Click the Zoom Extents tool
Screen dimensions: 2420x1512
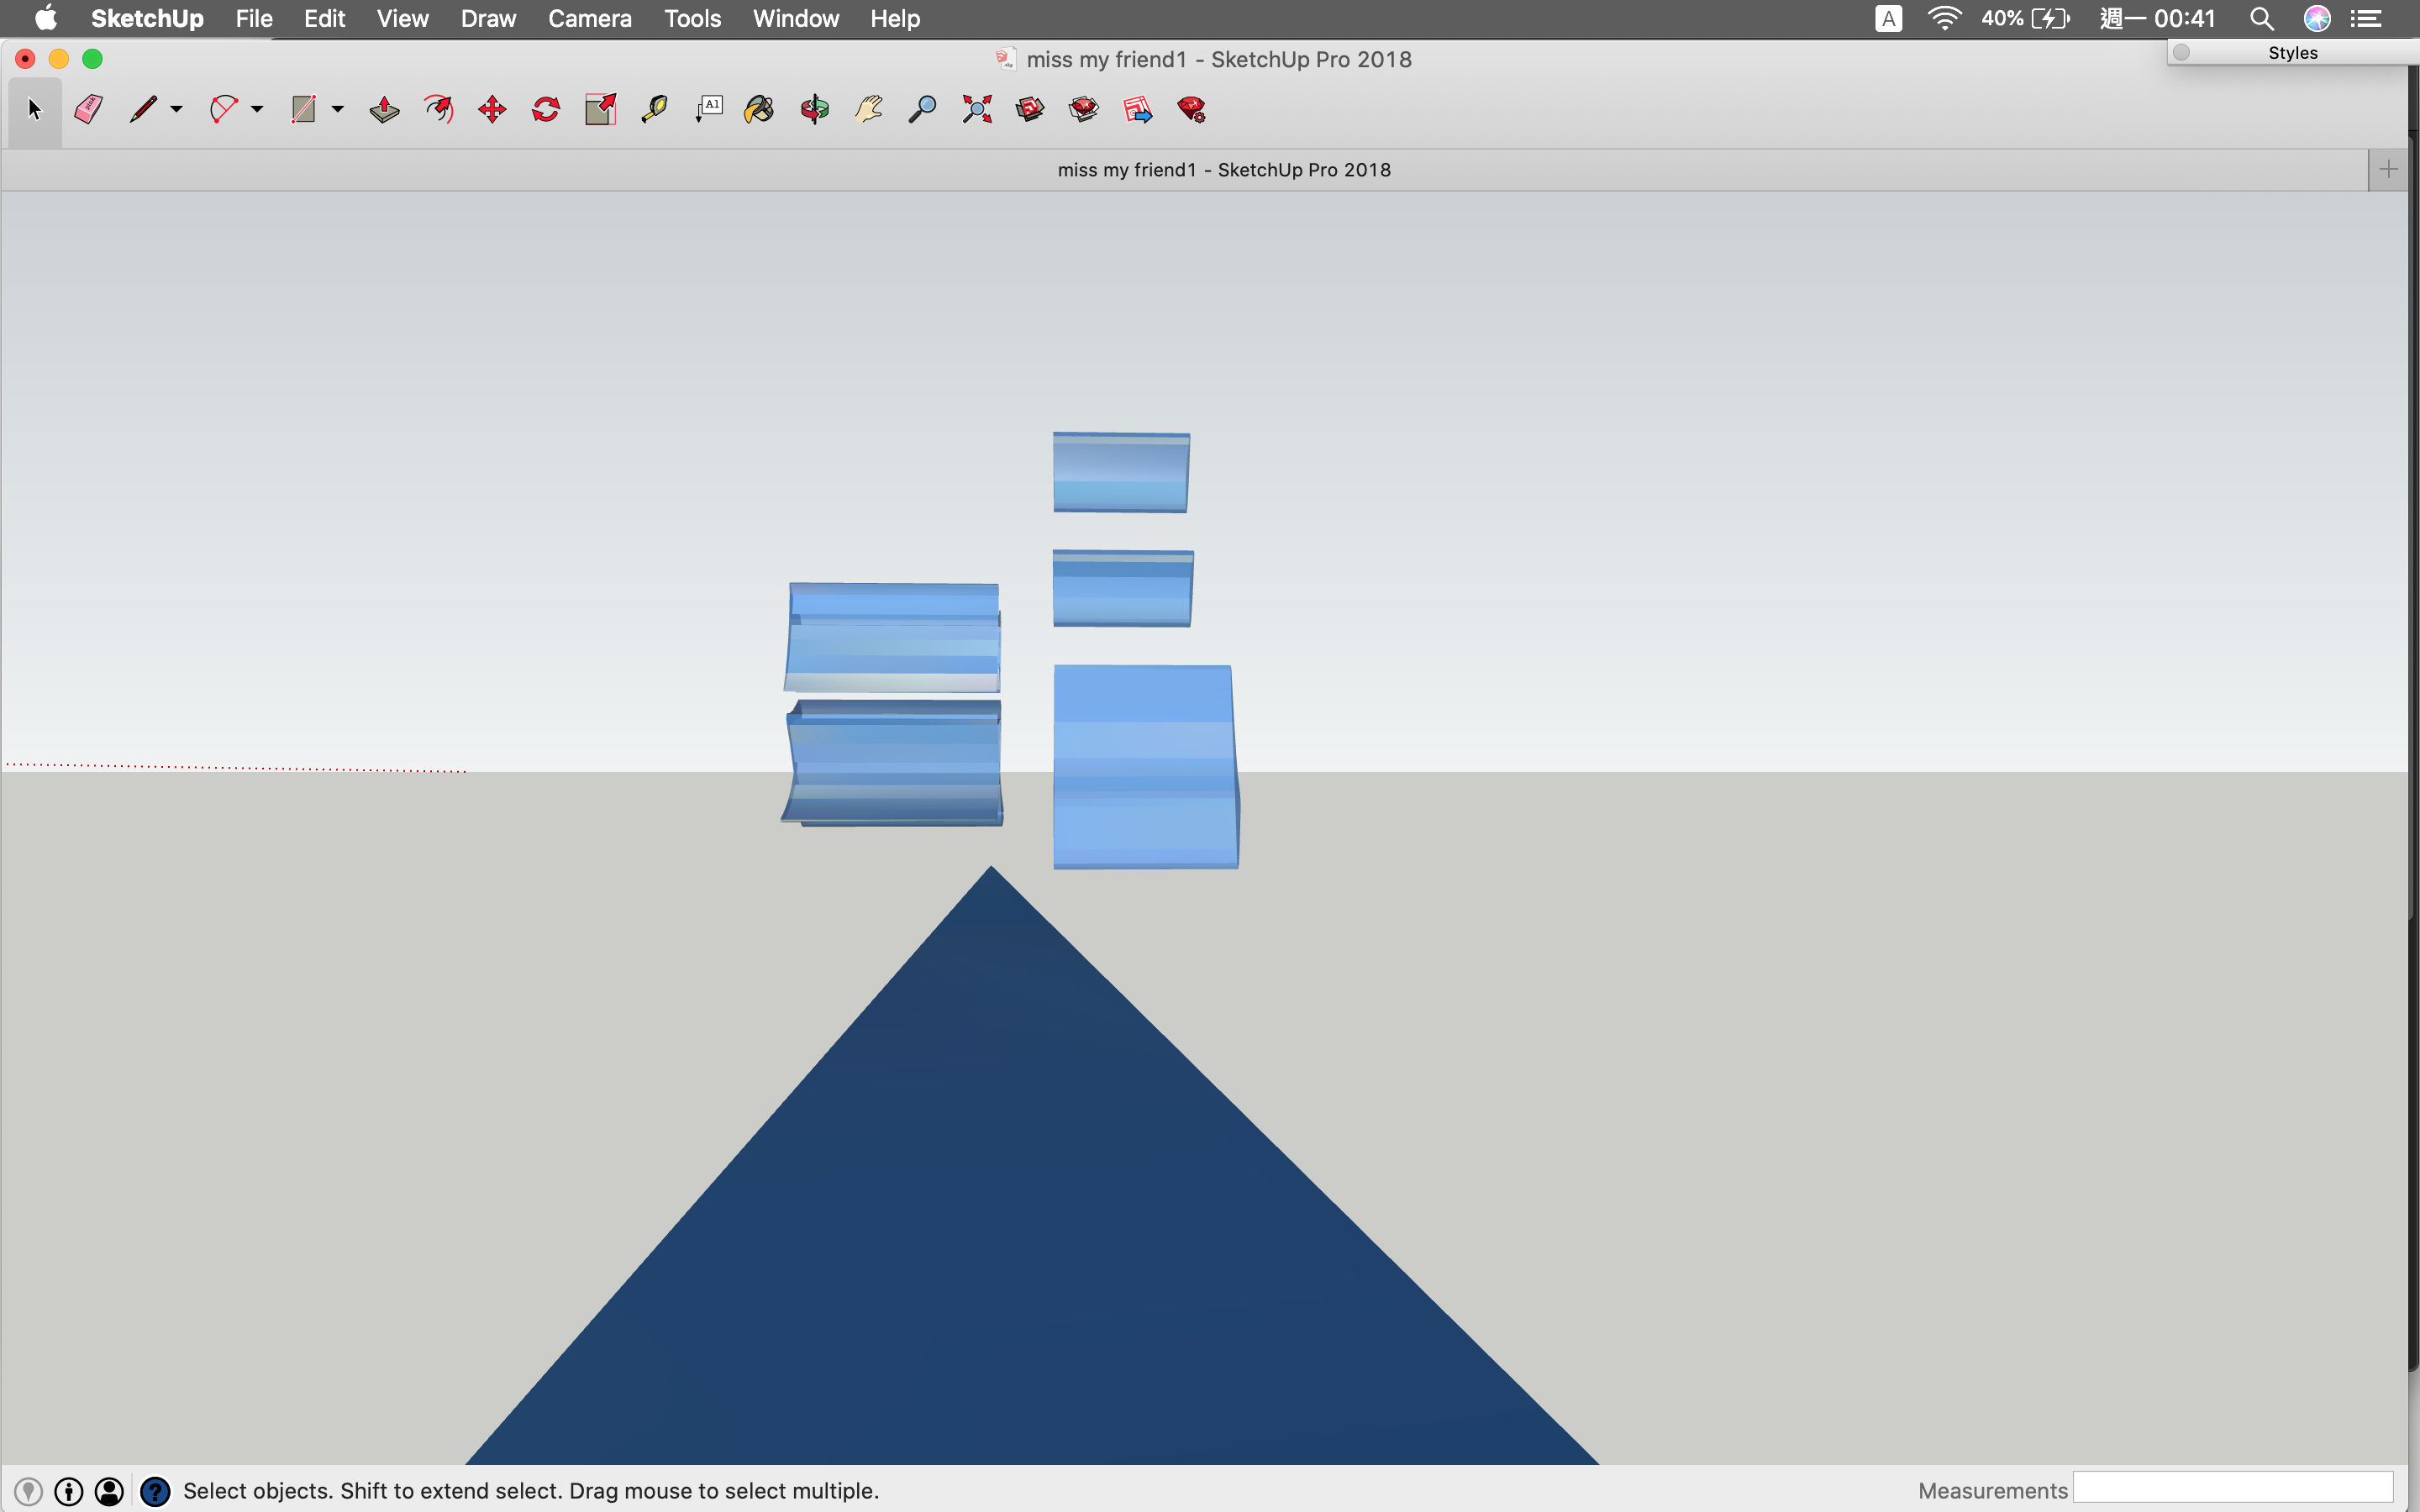pyautogui.click(x=977, y=109)
